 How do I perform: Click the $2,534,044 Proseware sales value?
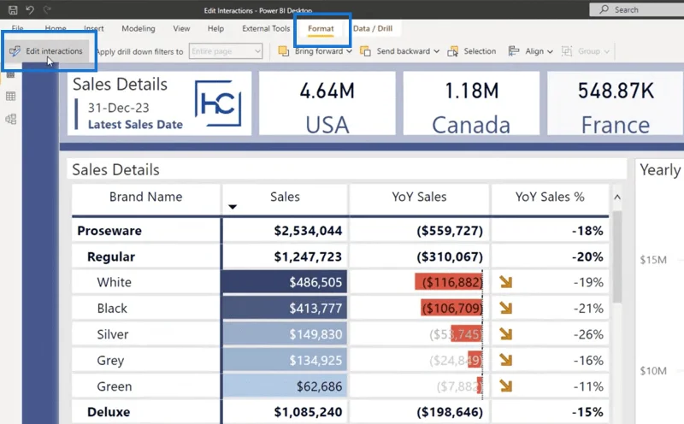[308, 231]
